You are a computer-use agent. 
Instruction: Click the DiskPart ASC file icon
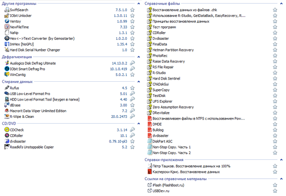[x=150, y=141]
